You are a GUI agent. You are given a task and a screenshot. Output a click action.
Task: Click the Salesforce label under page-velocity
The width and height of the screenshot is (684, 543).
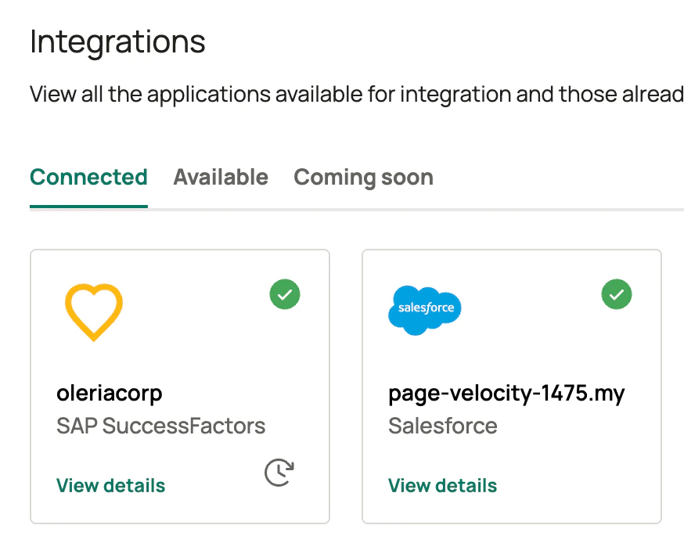click(443, 426)
